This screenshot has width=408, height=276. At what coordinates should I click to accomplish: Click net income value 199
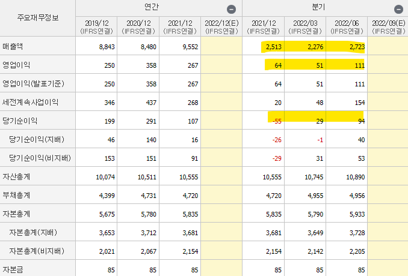[x=110, y=121]
